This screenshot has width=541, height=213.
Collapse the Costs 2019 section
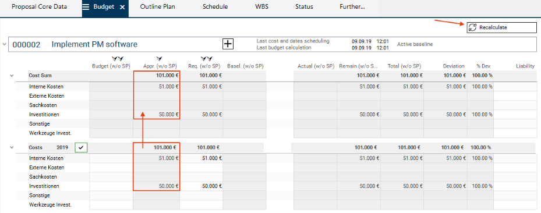12,147
